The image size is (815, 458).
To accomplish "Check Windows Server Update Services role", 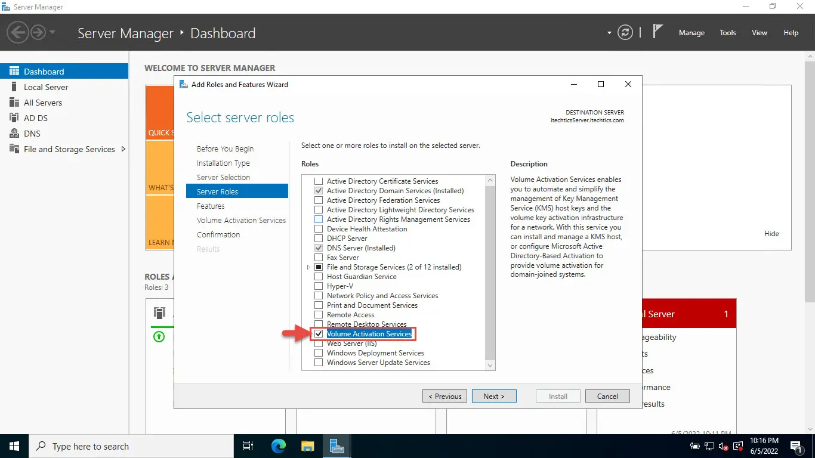I will pos(319,363).
